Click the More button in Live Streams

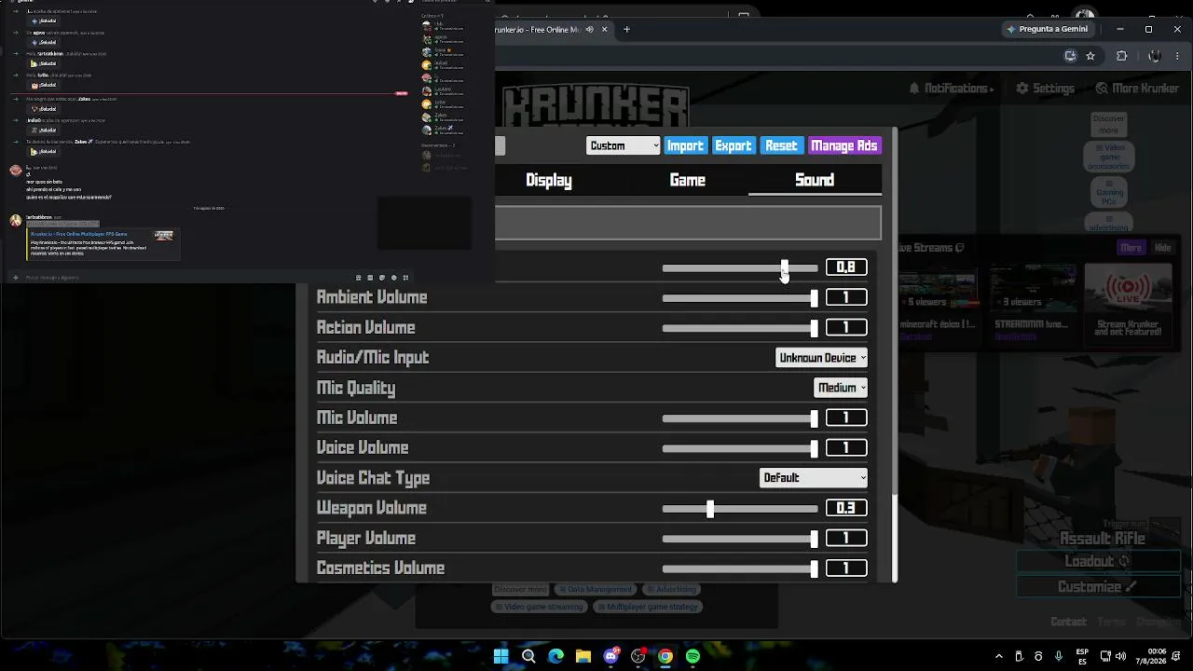coord(1131,248)
